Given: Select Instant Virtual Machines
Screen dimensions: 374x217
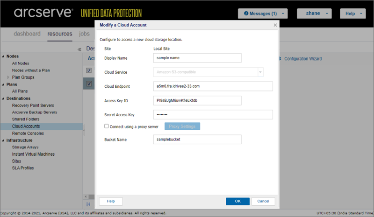Looking at the screenshot, I should click(33, 154).
